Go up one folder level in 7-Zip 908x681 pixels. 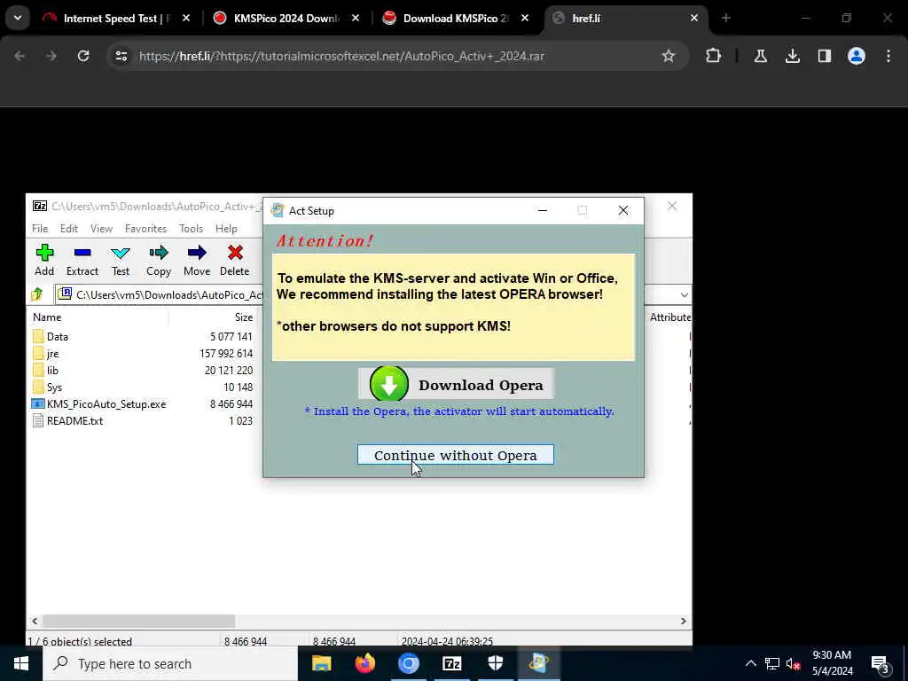37,294
